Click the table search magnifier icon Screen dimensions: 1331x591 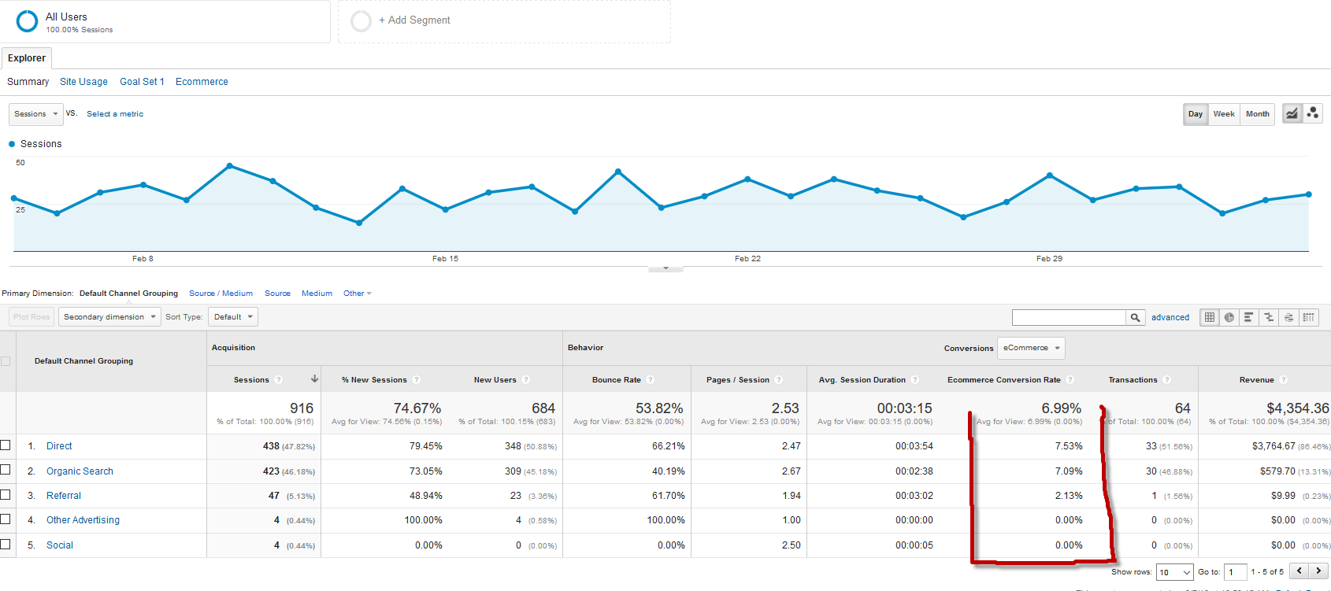point(1135,317)
